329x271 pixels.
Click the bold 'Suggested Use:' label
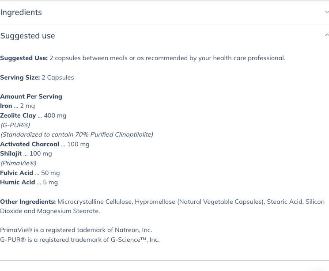(24, 58)
